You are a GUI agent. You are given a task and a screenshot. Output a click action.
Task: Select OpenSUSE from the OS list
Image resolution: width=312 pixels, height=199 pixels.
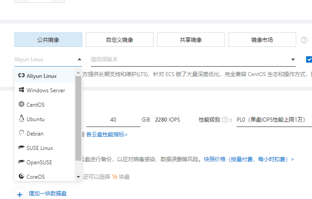pyautogui.click(x=45, y=162)
